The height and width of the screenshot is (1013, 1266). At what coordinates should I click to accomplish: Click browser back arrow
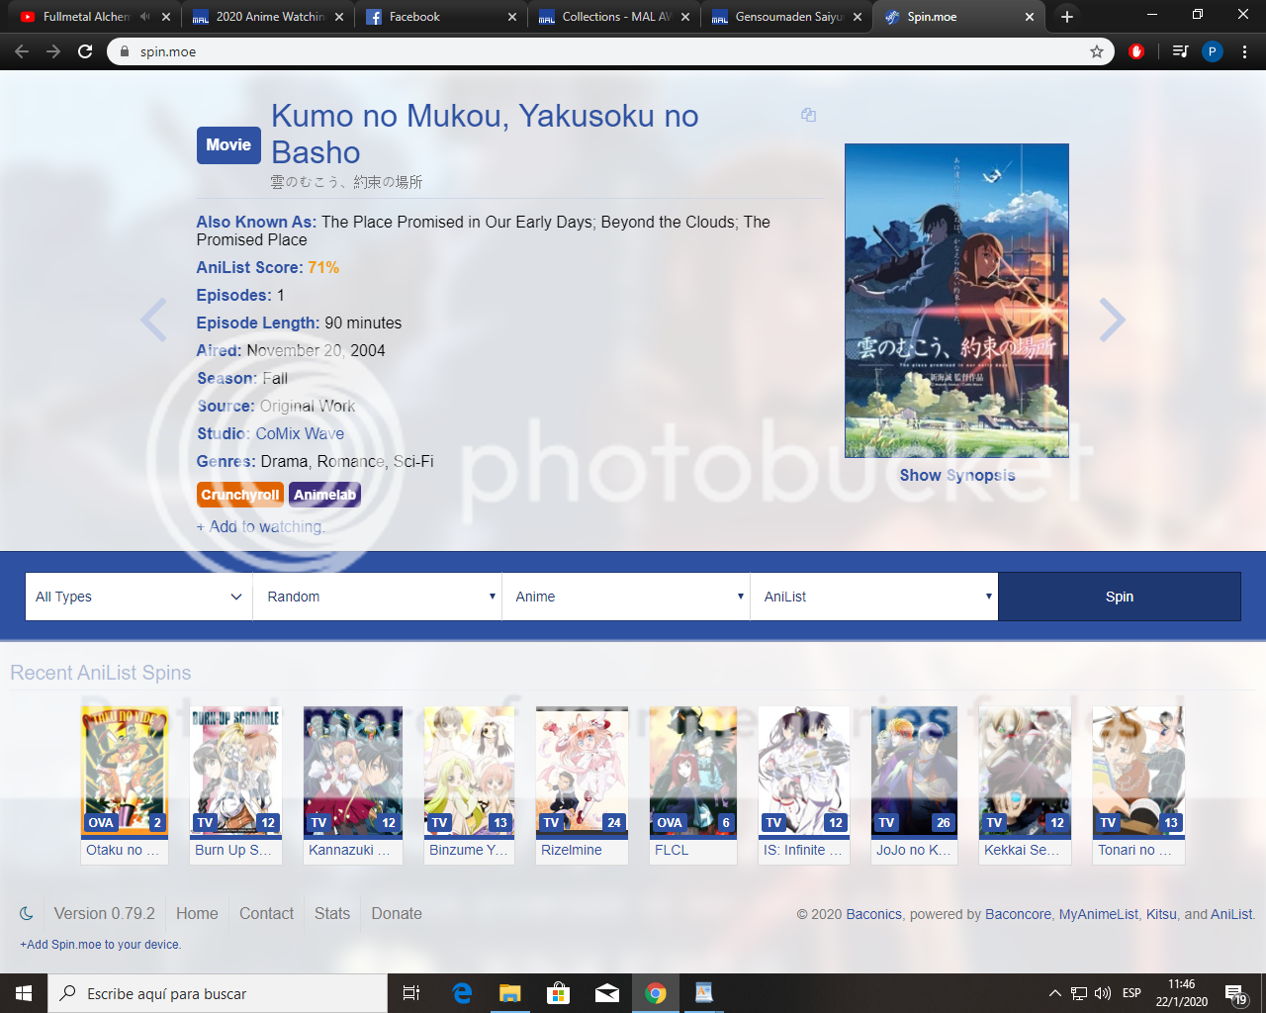22,51
